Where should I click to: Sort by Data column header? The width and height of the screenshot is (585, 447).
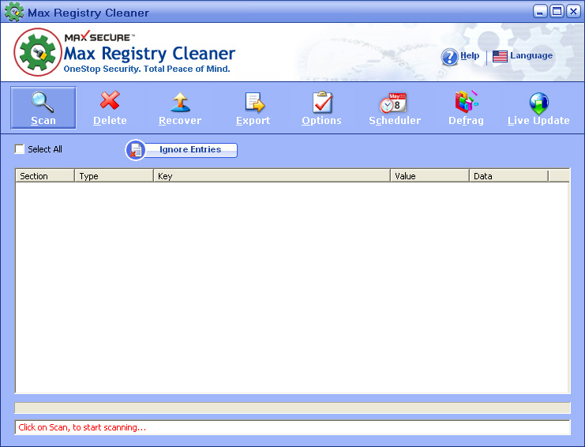[x=508, y=176]
